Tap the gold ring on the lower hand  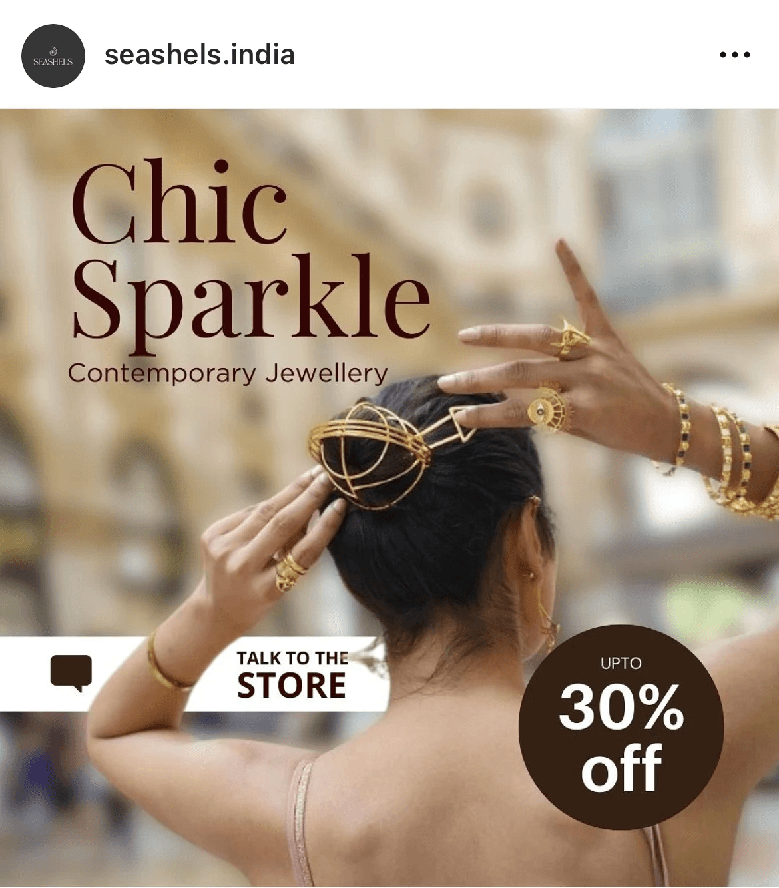coord(290,572)
